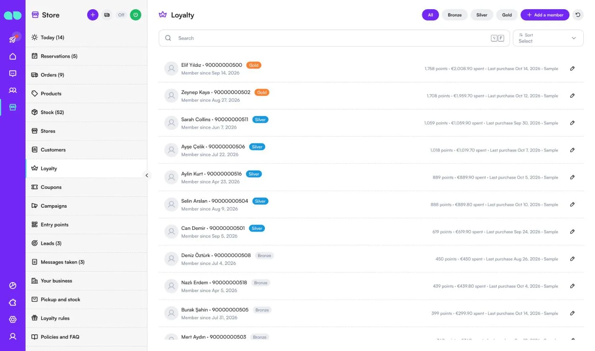Viewport: 595px width, 351px height.
Task: Filter members by Gold
Action: 507,15
